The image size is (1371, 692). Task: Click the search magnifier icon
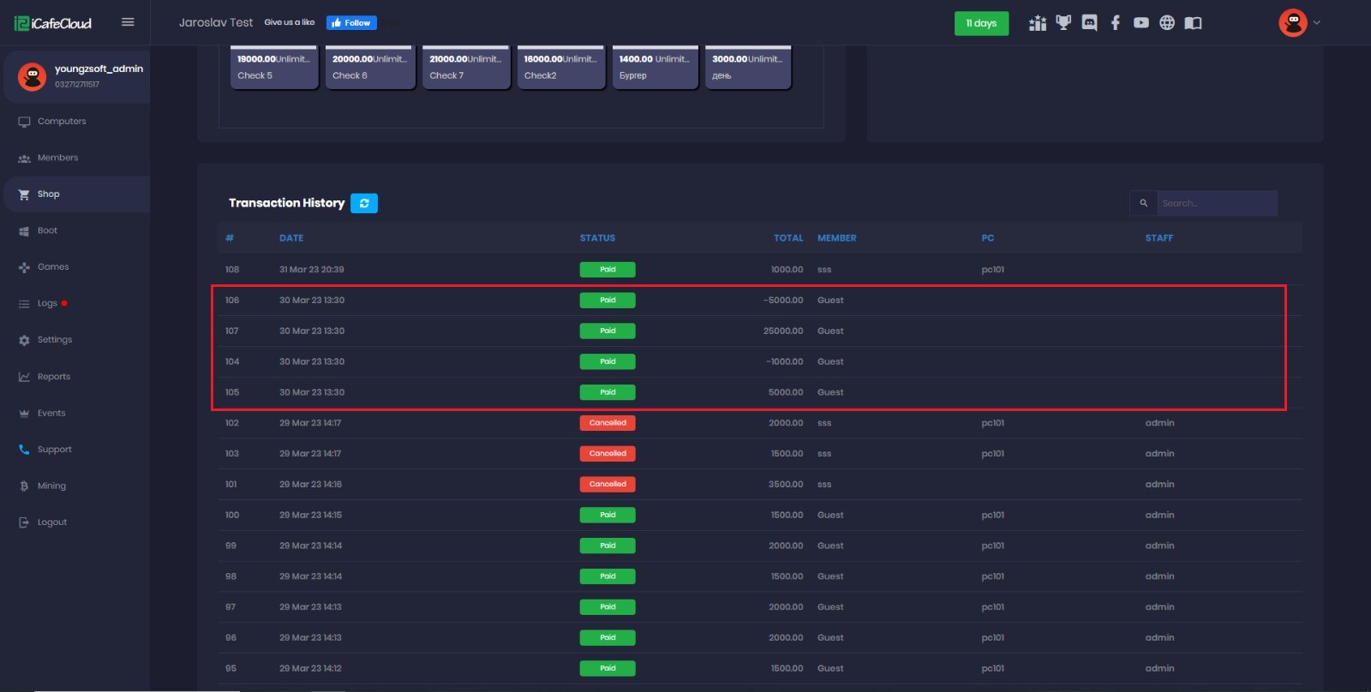click(x=1143, y=203)
